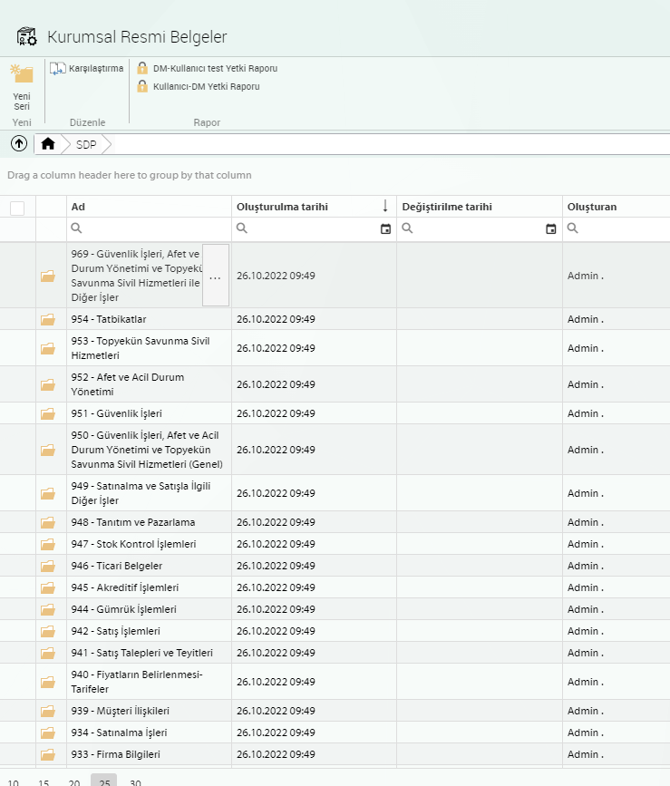Open the Karşılaştırma compare tool
Image resolution: width=670 pixels, height=786 pixels.
tap(87, 68)
